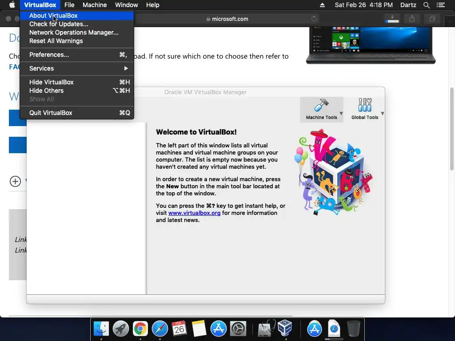The image size is (455, 341).
Task: Add a new Safari tab with plus
Action: [450, 20]
